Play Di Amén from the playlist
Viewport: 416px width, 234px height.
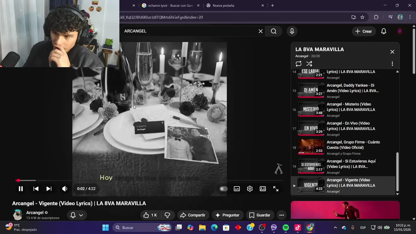tap(343, 91)
